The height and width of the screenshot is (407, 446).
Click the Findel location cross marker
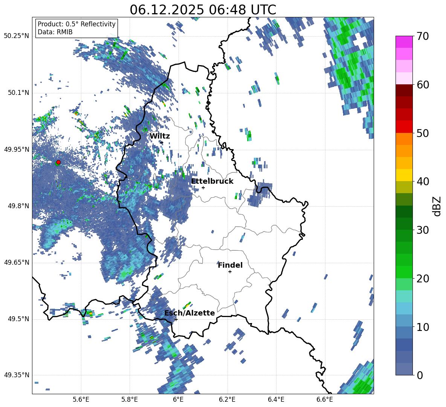click(230, 272)
